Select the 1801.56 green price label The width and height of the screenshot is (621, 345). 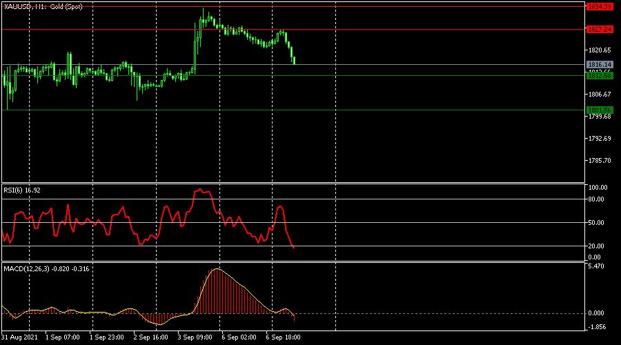click(x=600, y=110)
